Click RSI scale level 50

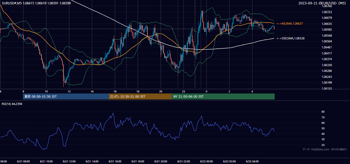[323, 128]
